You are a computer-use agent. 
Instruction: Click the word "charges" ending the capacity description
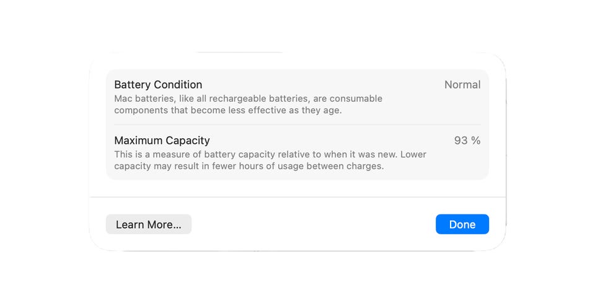[365, 166]
